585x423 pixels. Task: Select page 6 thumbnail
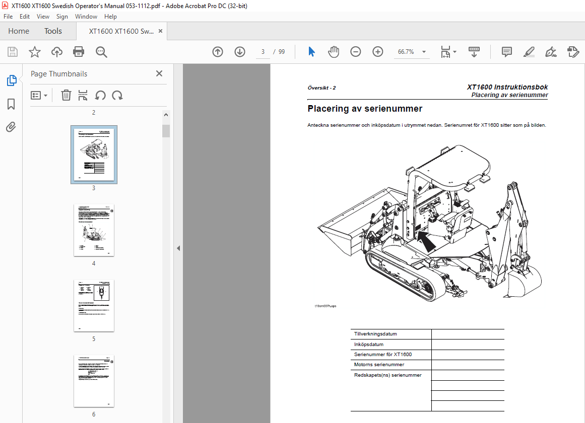coord(94,381)
